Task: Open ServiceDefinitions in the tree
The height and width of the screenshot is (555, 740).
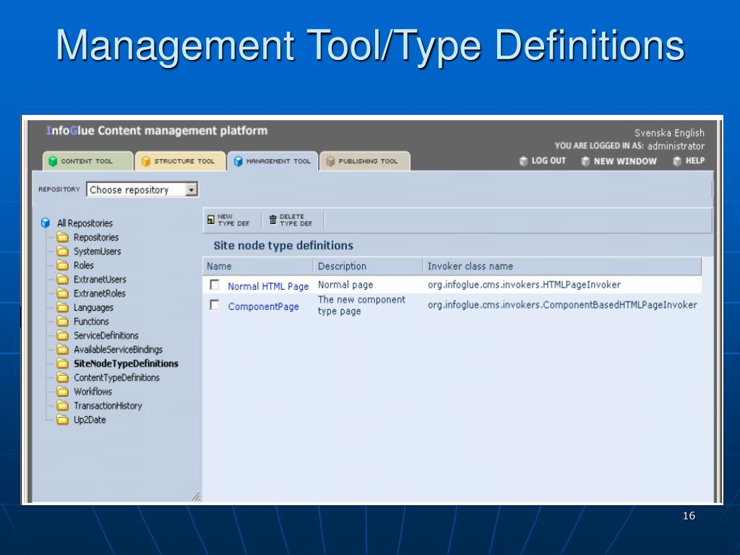Action: click(106, 335)
